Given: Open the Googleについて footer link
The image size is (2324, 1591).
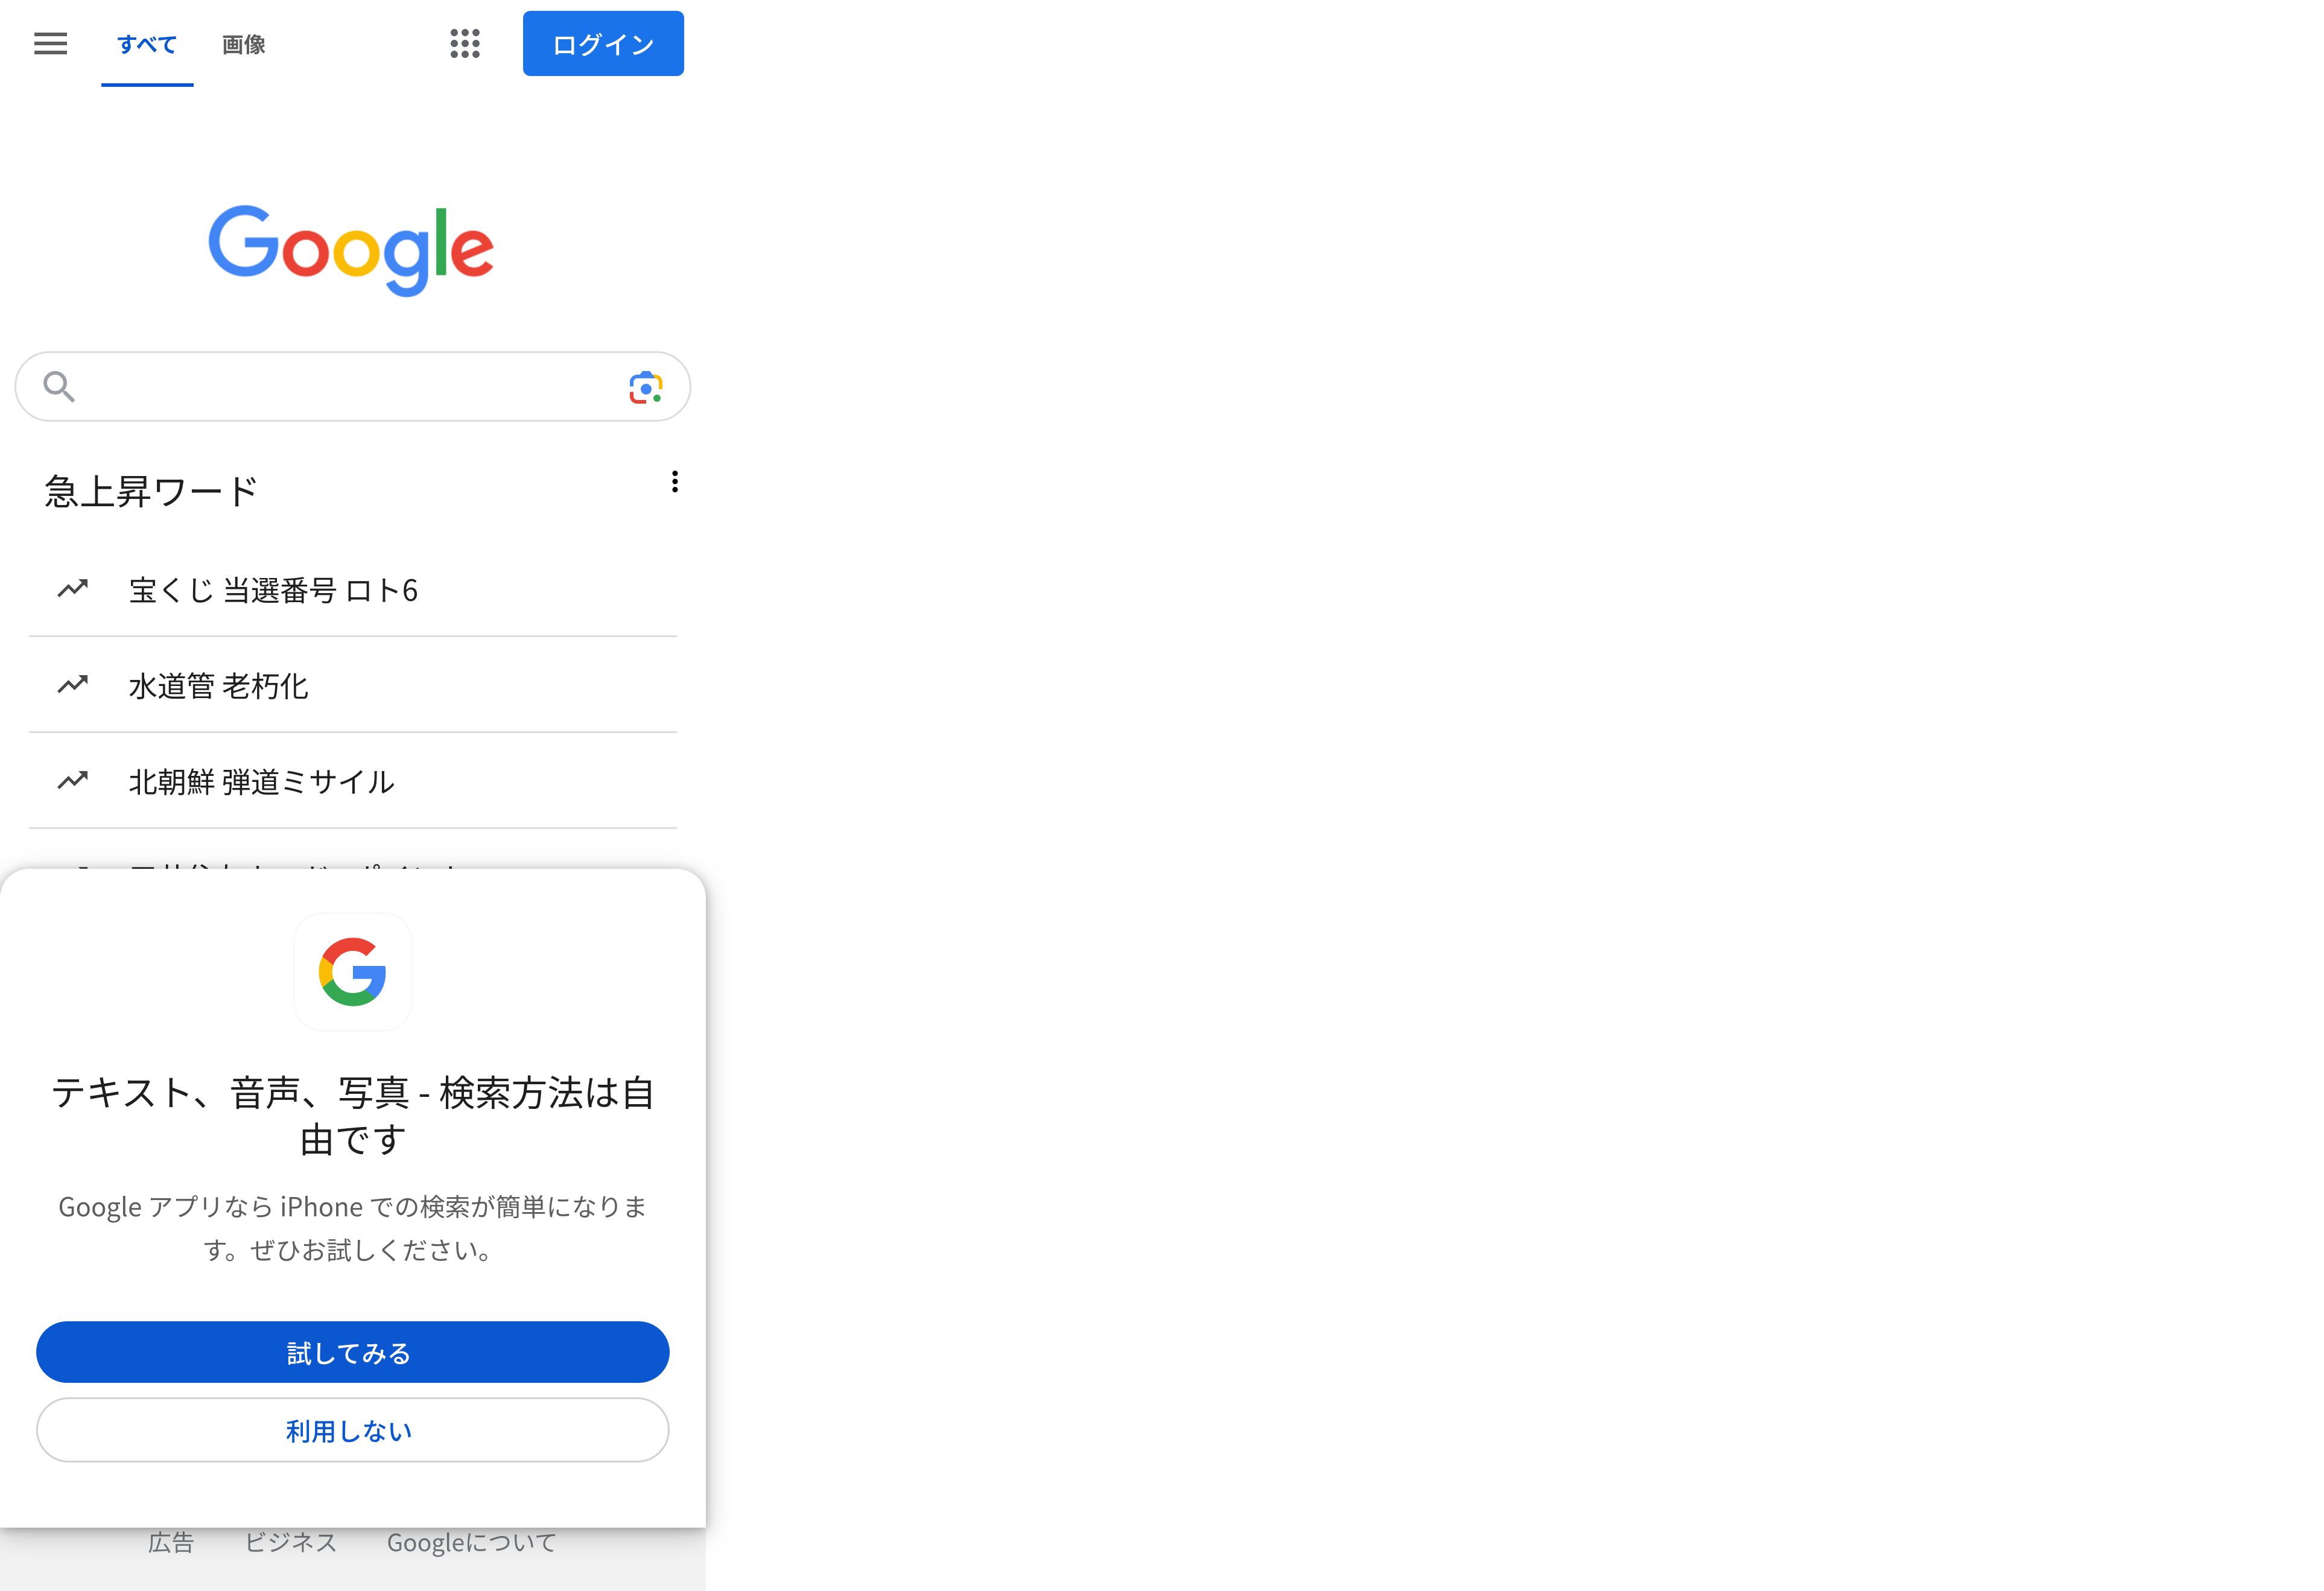Looking at the screenshot, I should click(x=471, y=1542).
